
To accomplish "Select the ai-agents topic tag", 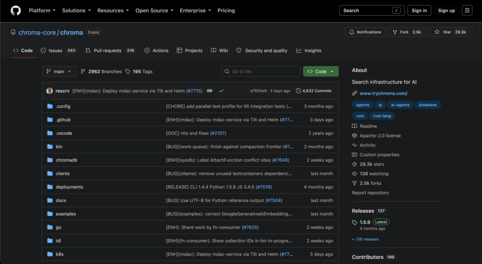I will pos(400,105).
